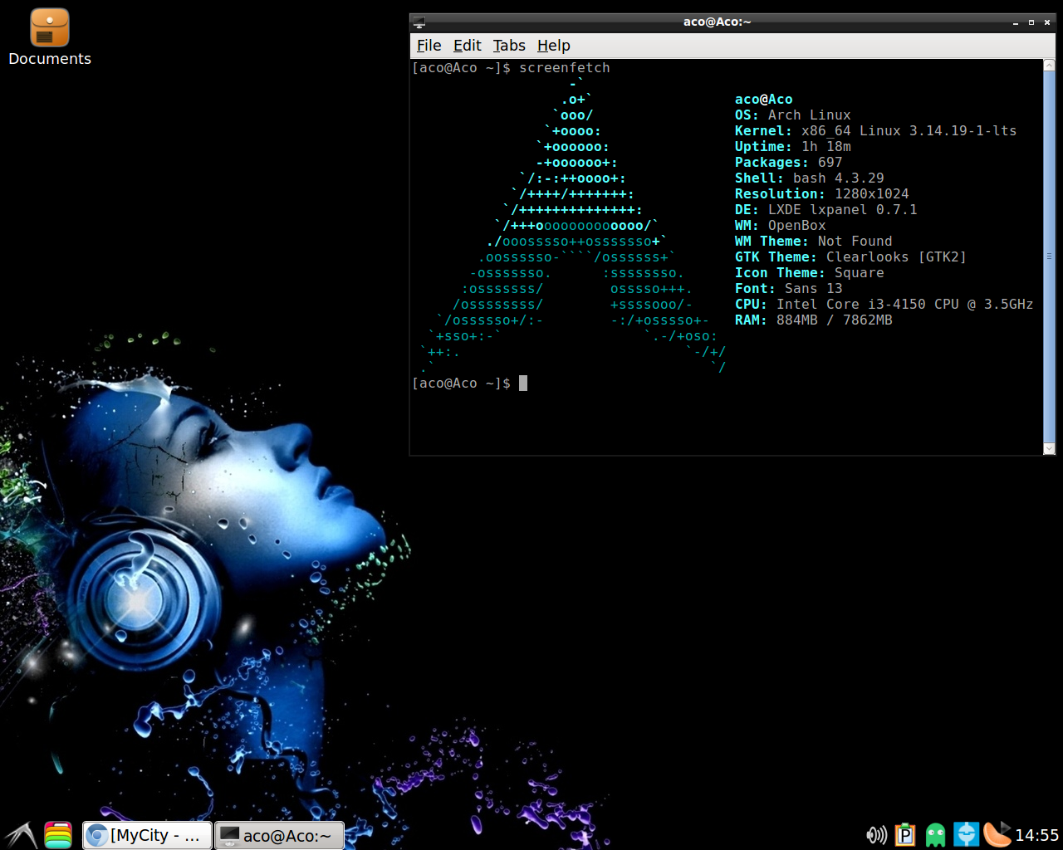Click the terminal scrollbar down arrow

click(1049, 448)
